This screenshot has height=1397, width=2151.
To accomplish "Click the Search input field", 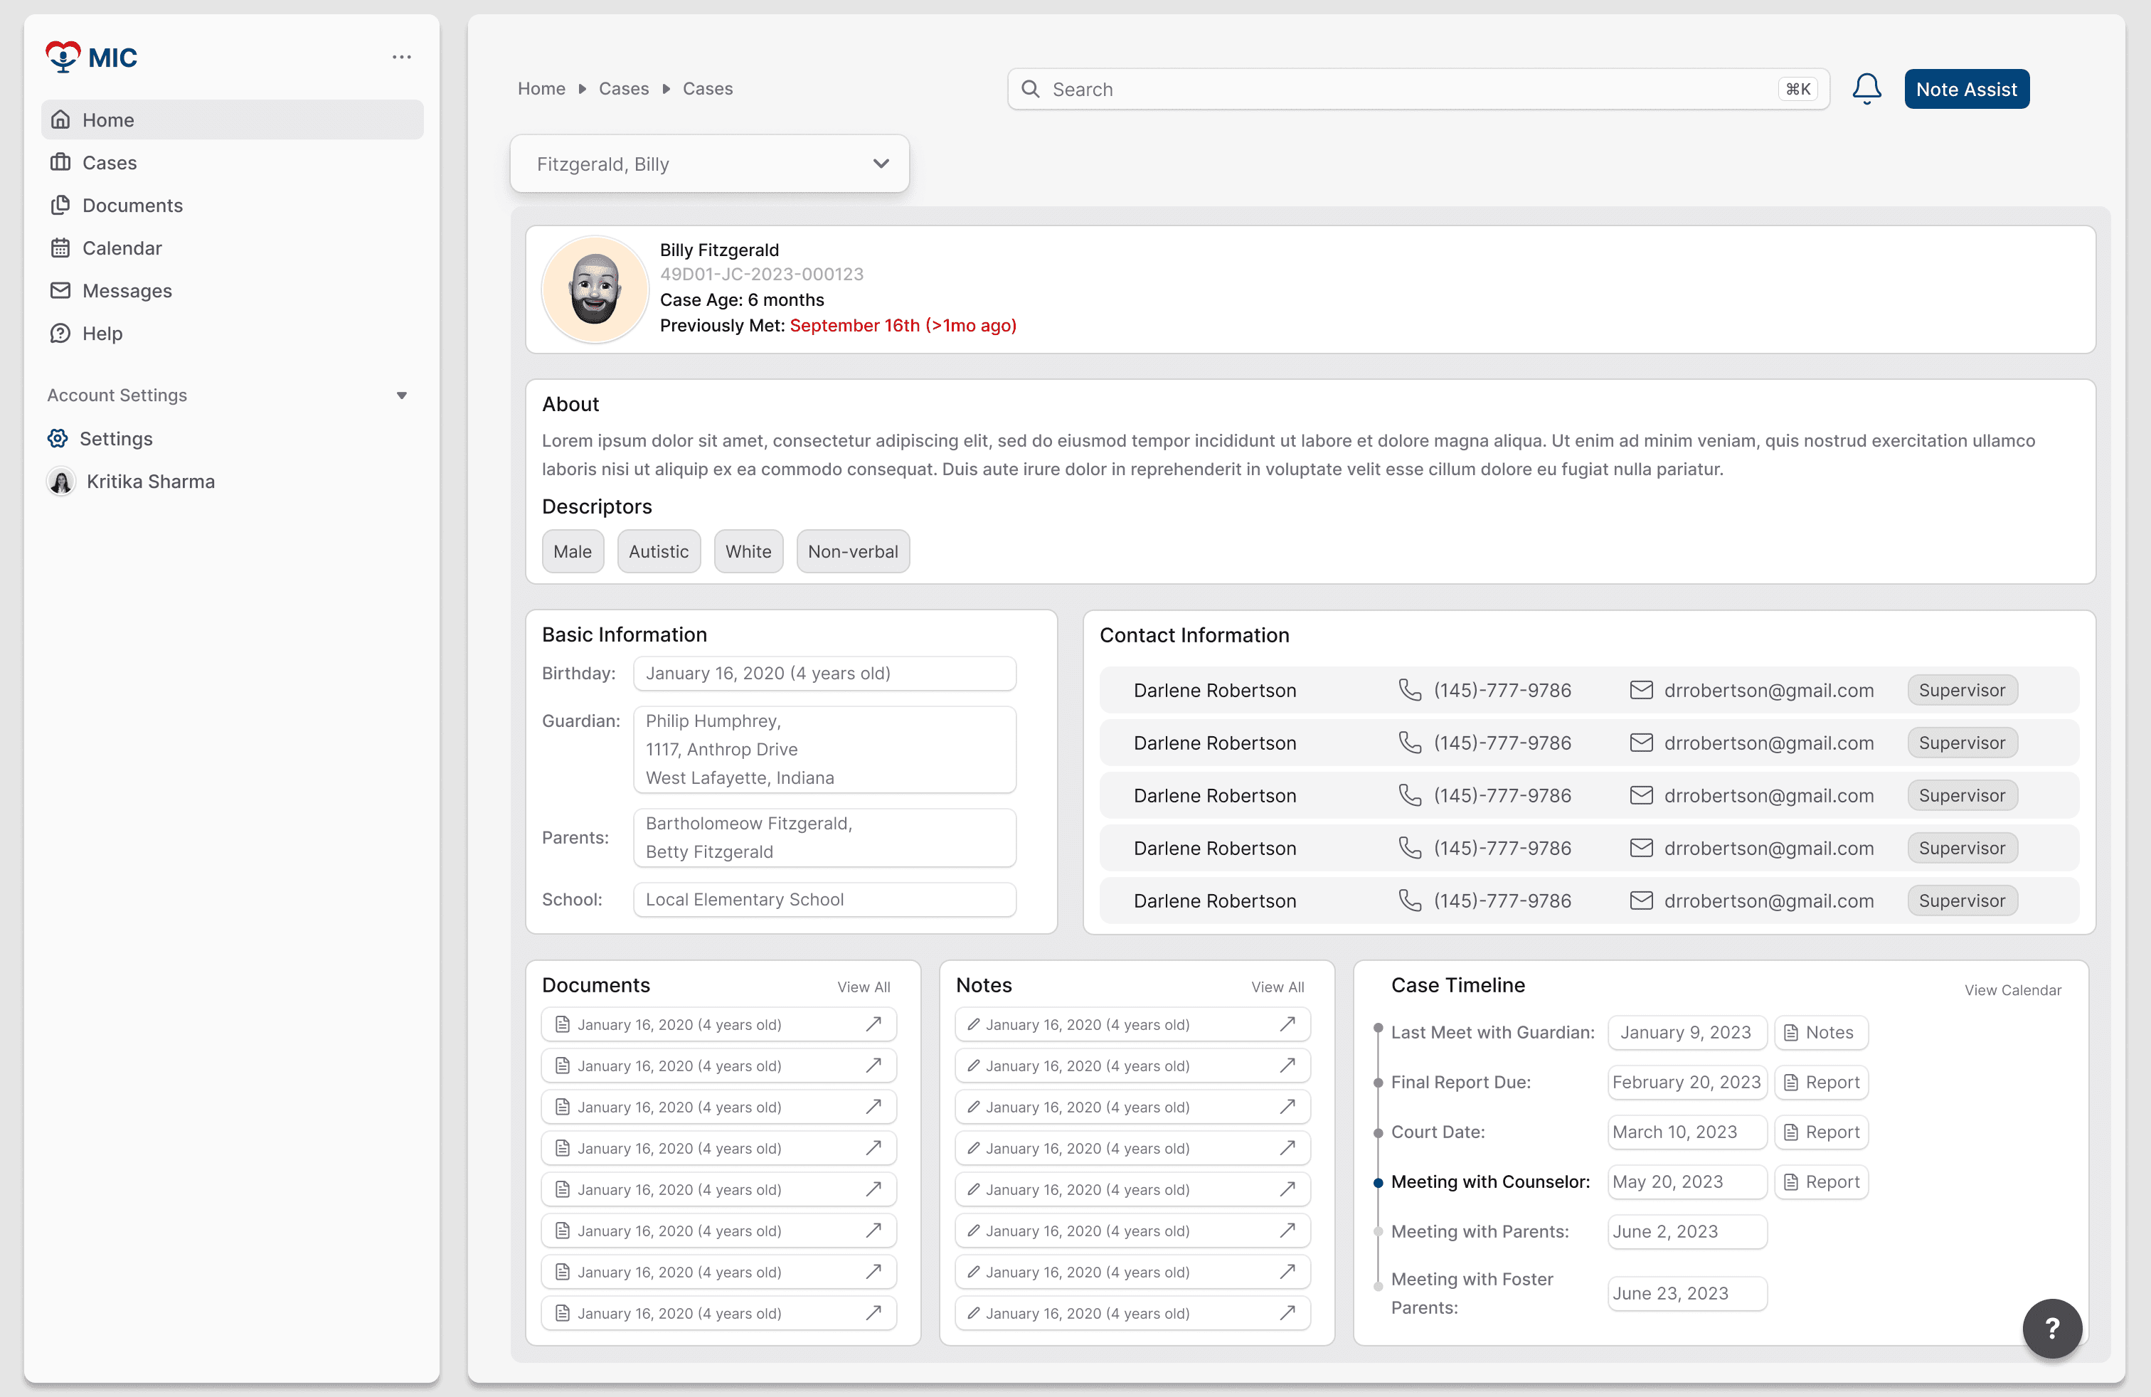I will (1410, 88).
